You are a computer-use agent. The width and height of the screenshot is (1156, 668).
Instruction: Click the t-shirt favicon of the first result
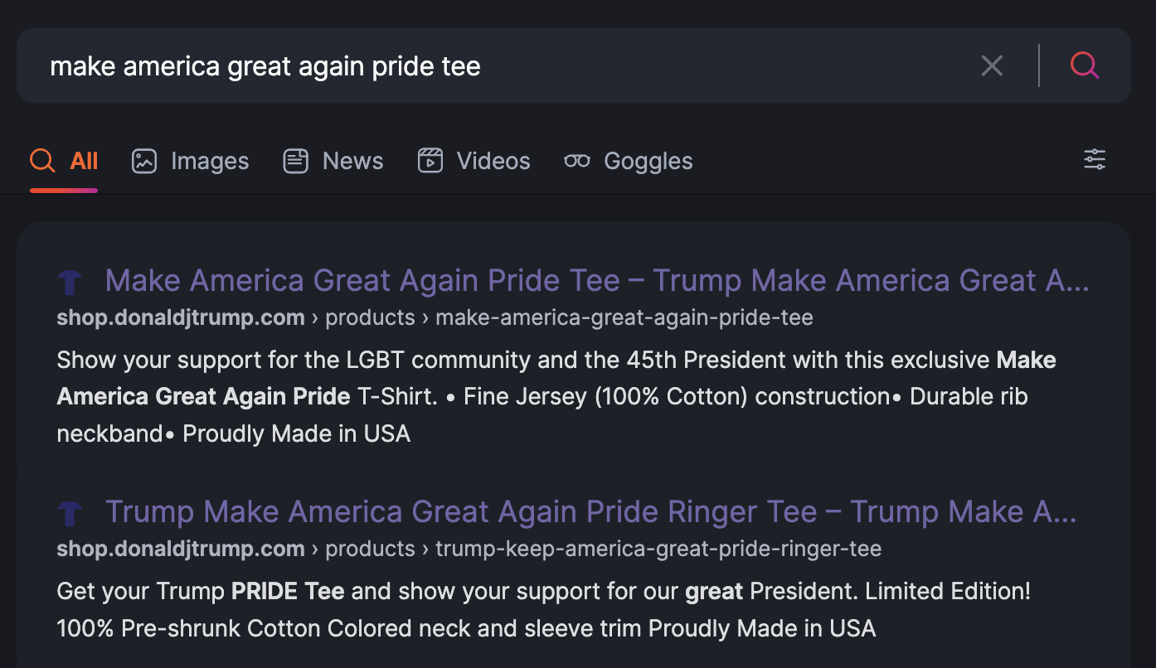pyautogui.click(x=70, y=283)
